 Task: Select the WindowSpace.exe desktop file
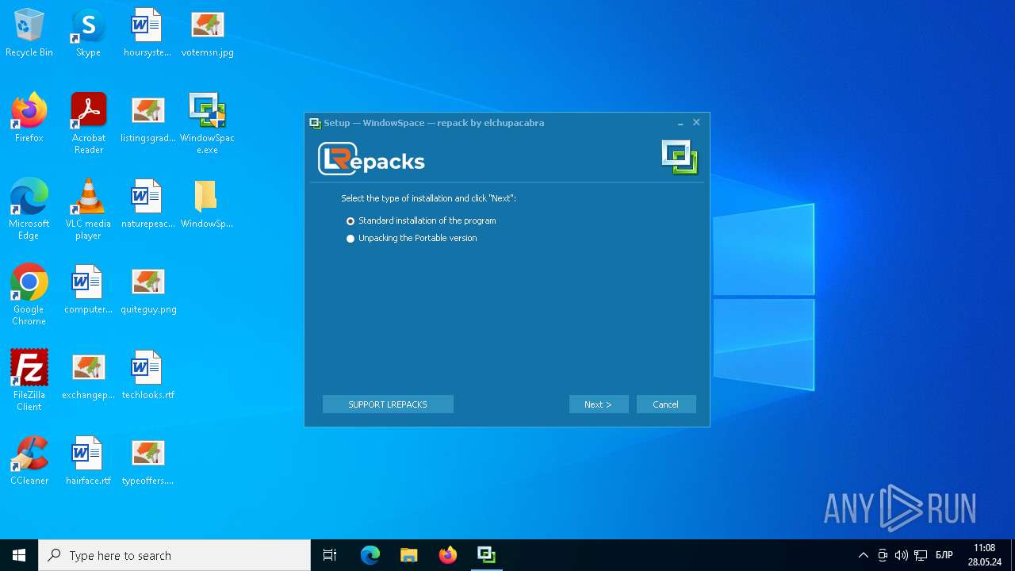(207, 124)
